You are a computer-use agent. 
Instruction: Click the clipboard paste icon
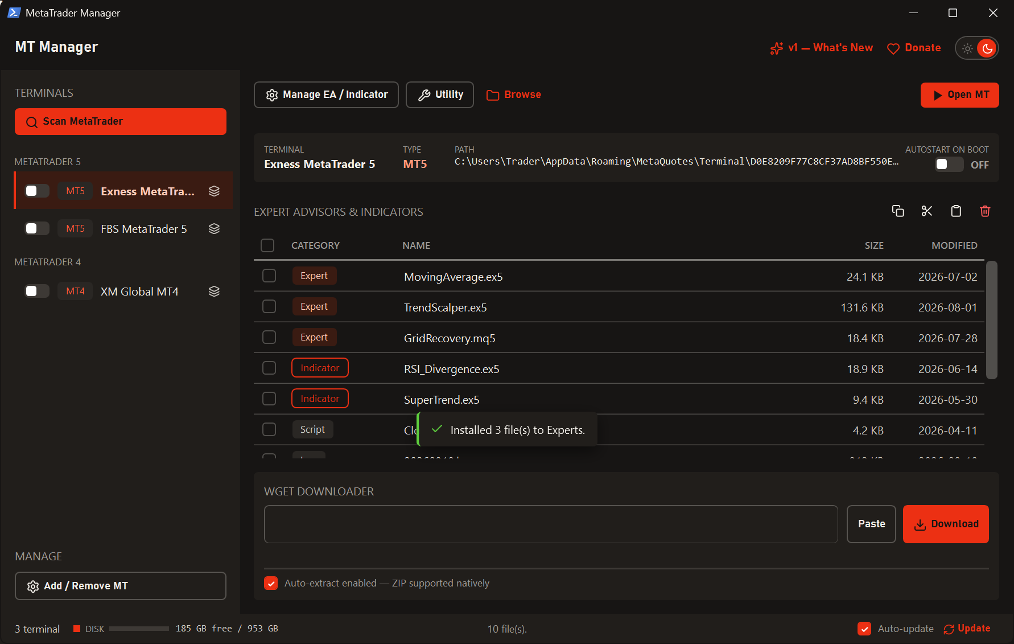[956, 211]
